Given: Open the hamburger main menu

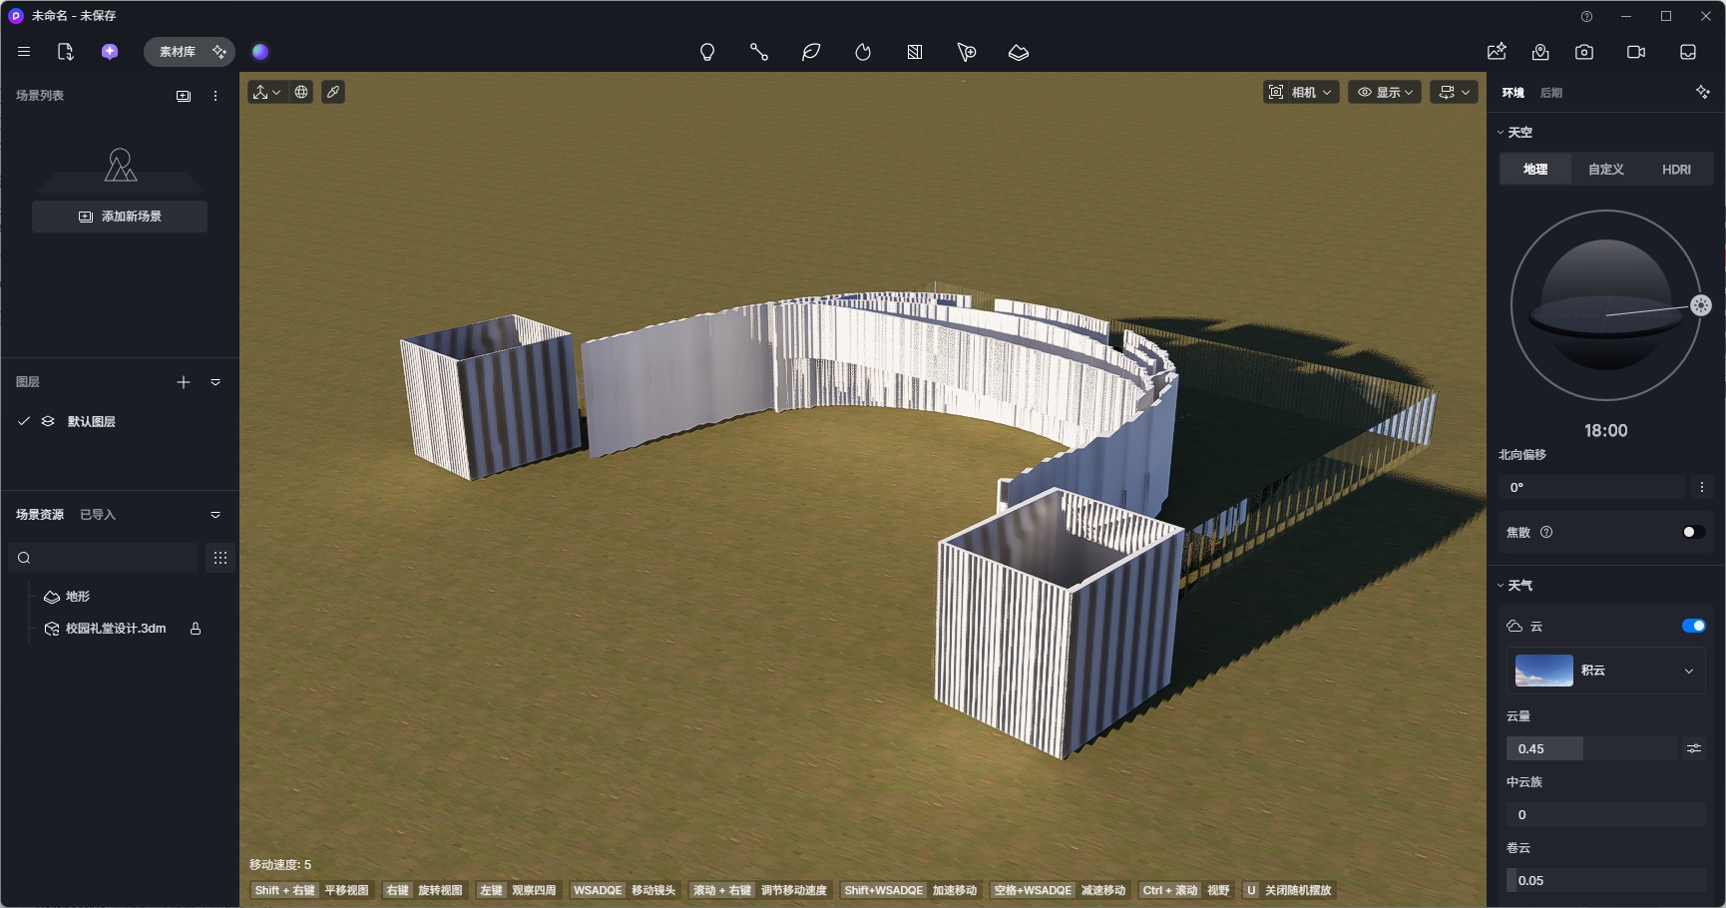Looking at the screenshot, I should tap(24, 52).
